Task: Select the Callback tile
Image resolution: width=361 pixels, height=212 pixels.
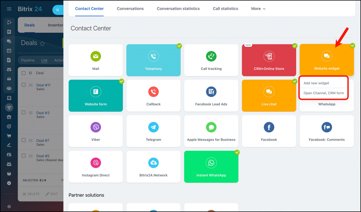Action: coord(153,96)
